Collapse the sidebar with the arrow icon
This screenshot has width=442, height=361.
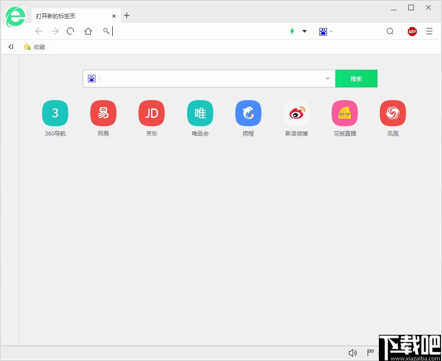coord(11,47)
